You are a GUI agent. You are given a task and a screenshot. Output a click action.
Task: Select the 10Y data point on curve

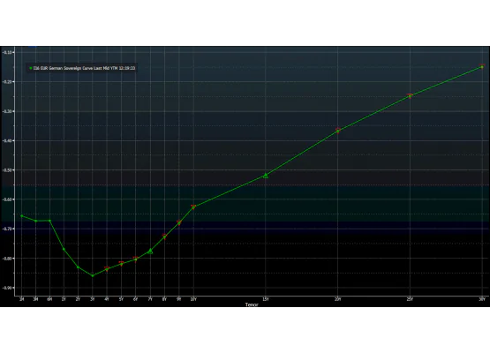point(193,207)
